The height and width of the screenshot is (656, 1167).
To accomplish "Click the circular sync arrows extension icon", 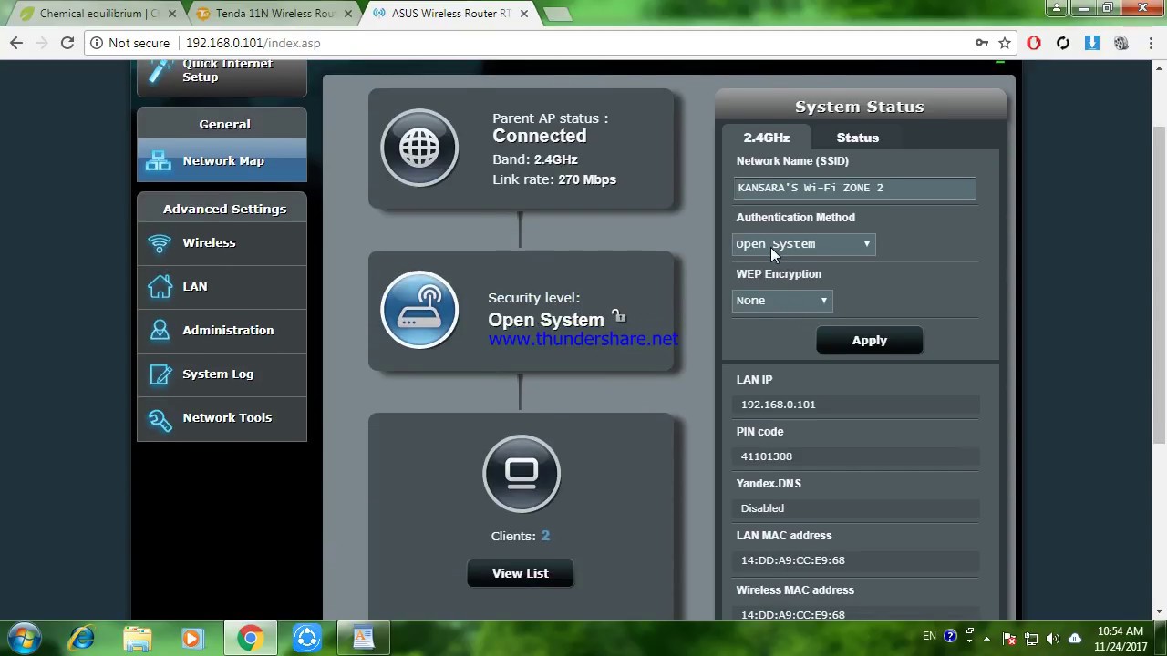I will pos(1063,43).
